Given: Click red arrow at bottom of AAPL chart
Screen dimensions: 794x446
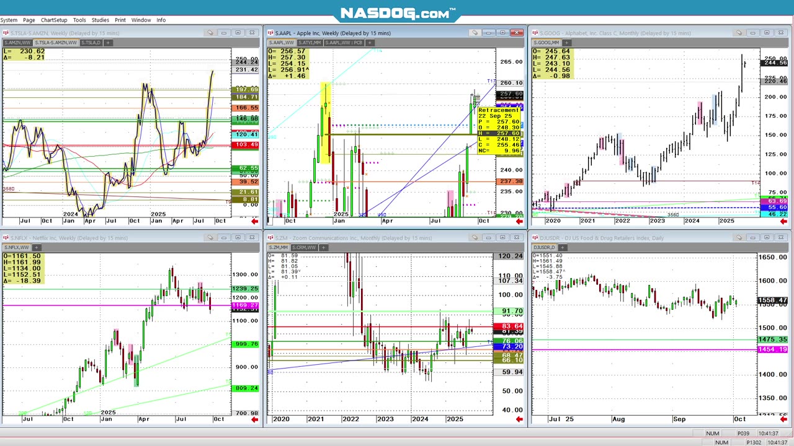Looking at the screenshot, I should pyautogui.click(x=519, y=221).
